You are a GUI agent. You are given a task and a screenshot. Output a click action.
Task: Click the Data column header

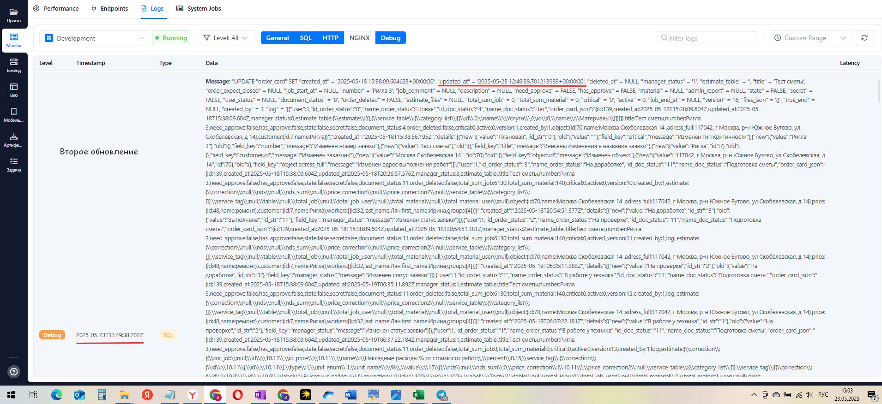(x=211, y=63)
